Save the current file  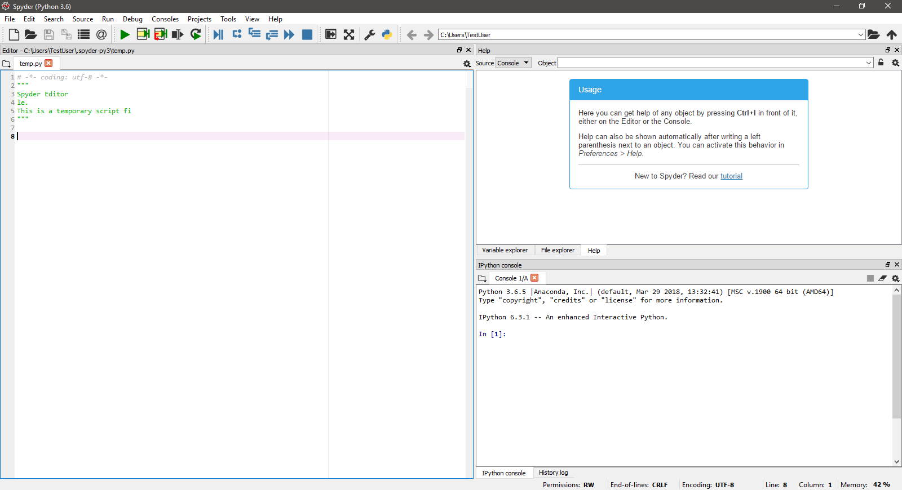click(x=49, y=34)
